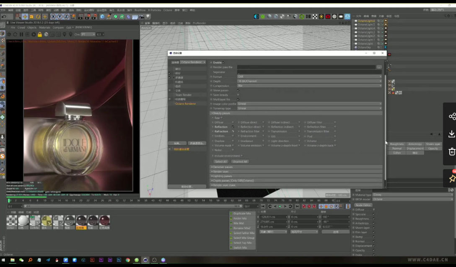Image resolution: width=456 pixels, height=267 pixels.
Task: Expand the Lighting passes section
Action: pos(296,176)
